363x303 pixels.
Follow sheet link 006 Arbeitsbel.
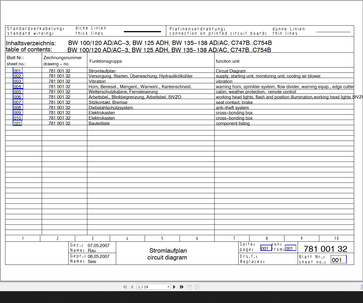[17, 97]
